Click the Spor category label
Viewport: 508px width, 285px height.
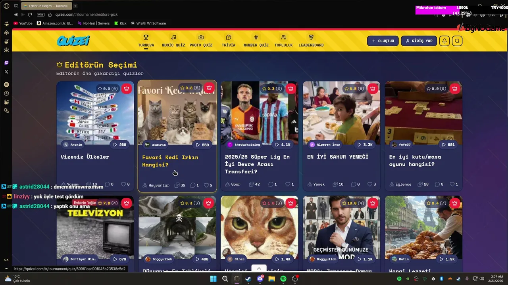pos(233,184)
